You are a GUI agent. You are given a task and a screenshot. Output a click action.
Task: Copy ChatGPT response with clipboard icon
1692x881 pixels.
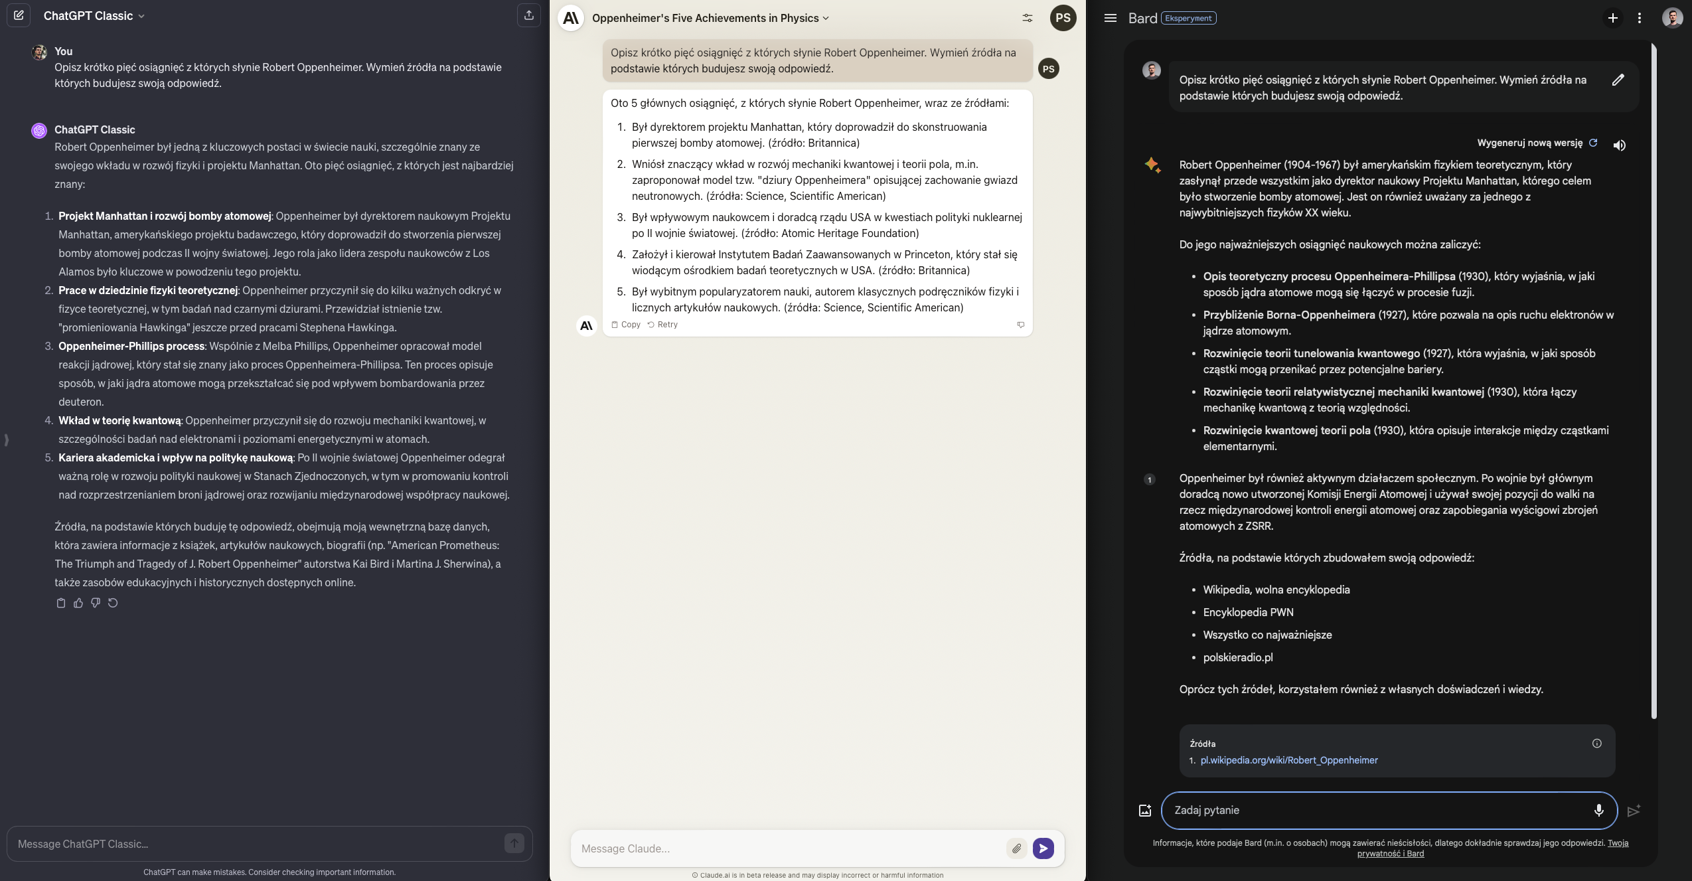[x=61, y=603]
